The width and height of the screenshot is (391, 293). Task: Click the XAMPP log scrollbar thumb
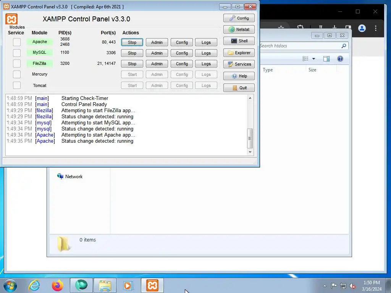coord(250,138)
